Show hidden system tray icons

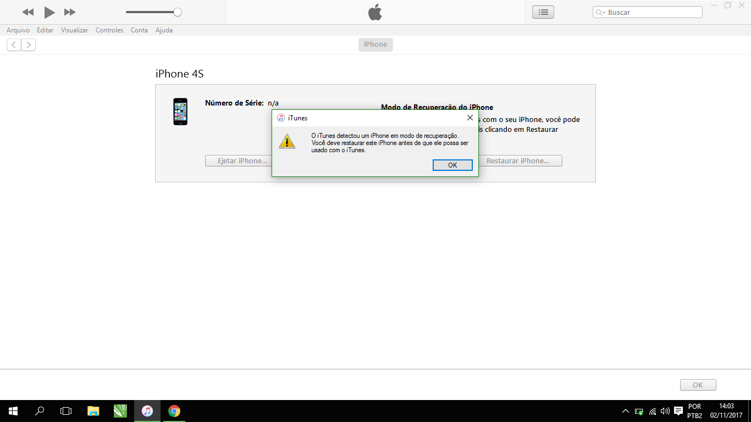[626, 411]
